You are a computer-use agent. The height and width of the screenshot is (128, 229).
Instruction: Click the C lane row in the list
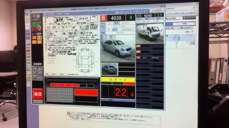(x=150, y=46)
